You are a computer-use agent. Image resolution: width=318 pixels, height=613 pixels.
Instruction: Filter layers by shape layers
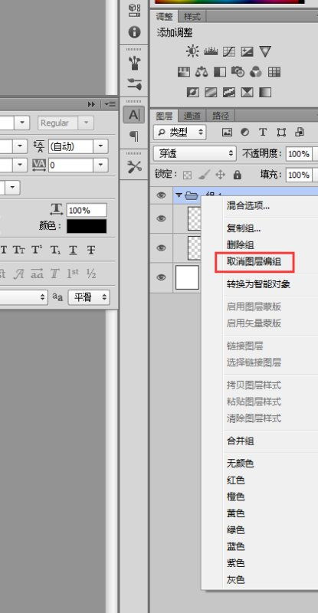click(281, 132)
